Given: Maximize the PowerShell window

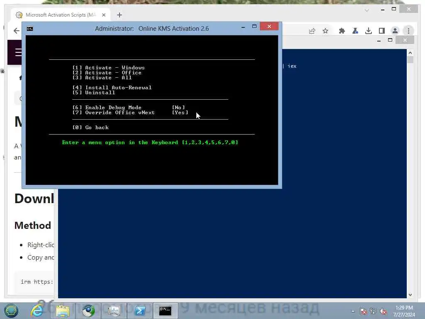Looking at the screenshot, I should pyautogui.click(x=390, y=40).
